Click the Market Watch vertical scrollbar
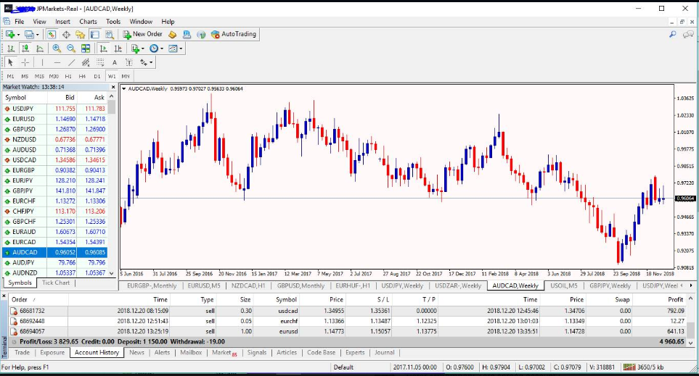This screenshot has height=376, width=699. point(113,188)
